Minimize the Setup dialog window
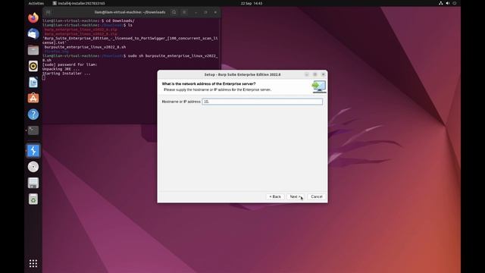This screenshot has height=273, width=485. tap(307, 74)
